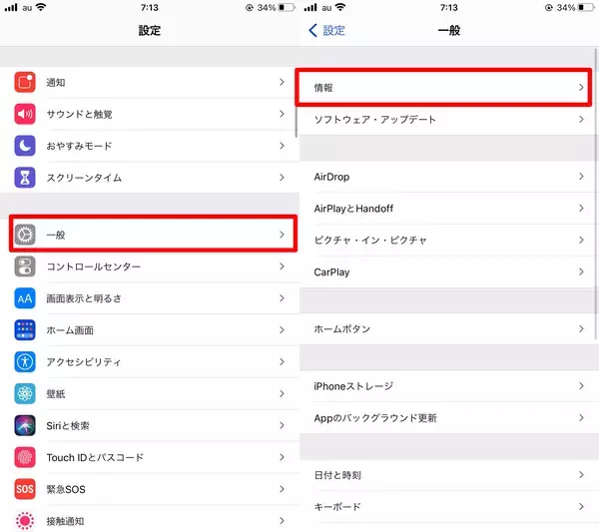The height and width of the screenshot is (532, 599).
Task: Tap the 画面表示と明るさ AA icon
Action: pos(26,298)
